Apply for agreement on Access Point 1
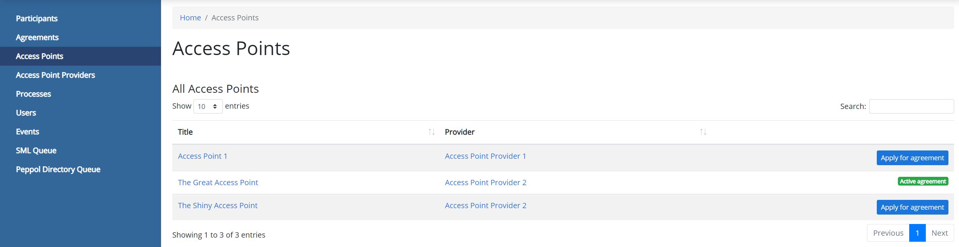The image size is (959, 247). coord(912,158)
